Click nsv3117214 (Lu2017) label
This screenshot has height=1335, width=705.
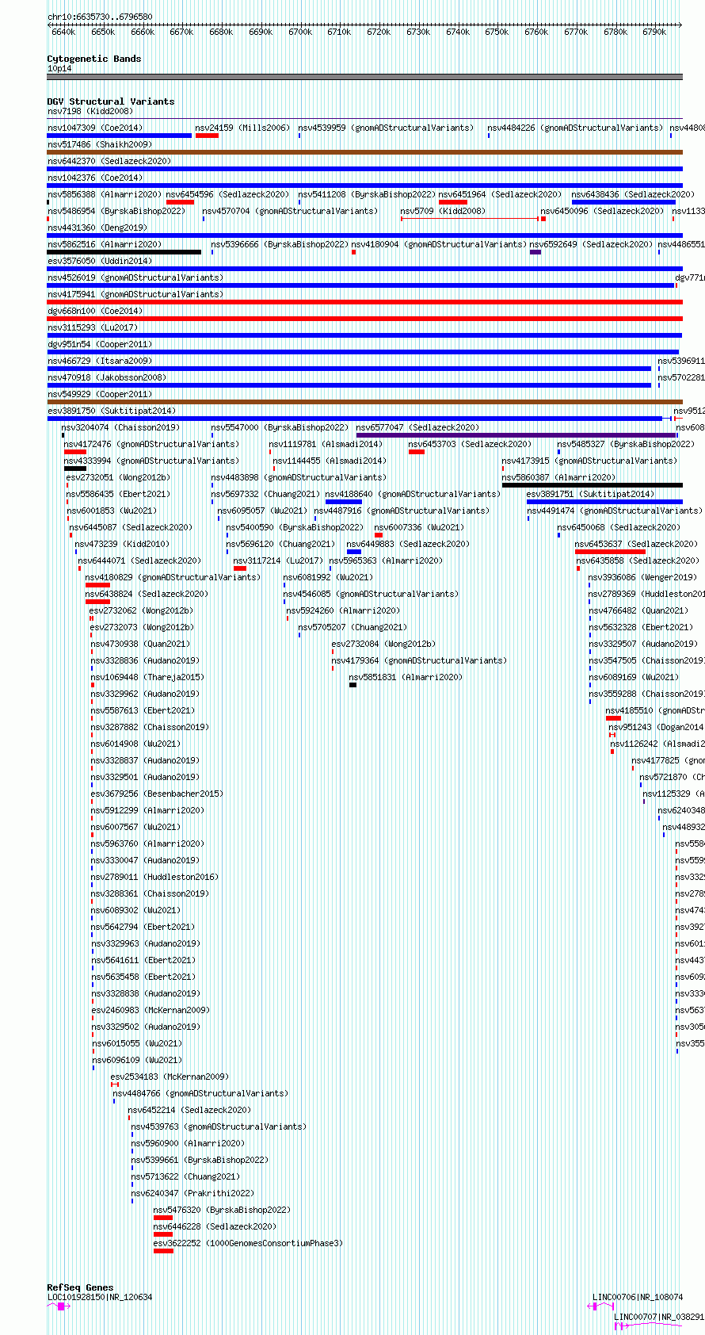tap(278, 560)
